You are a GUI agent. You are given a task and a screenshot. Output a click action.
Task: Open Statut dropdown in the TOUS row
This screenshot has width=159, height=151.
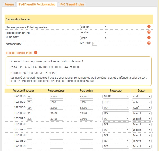tap(142, 97)
